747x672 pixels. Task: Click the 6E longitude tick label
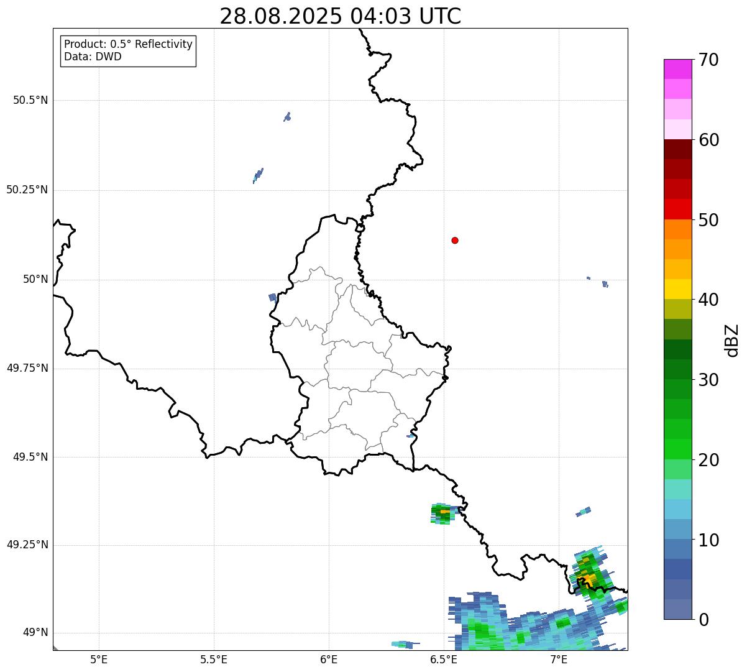pyautogui.click(x=329, y=659)
